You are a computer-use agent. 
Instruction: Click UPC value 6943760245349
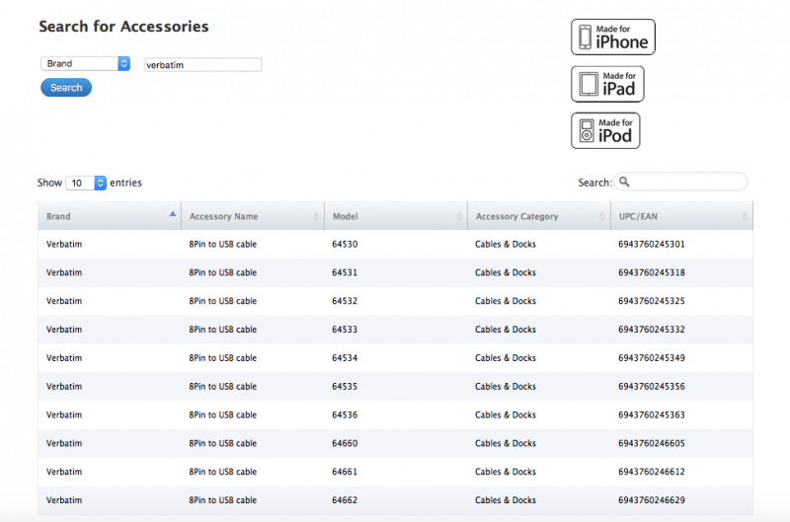click(x=652, y=358)
